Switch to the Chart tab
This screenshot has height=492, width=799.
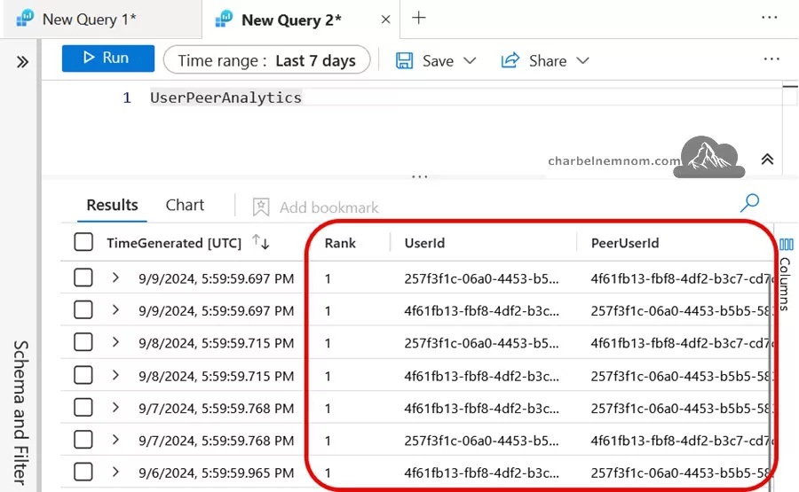click(185, 205)
